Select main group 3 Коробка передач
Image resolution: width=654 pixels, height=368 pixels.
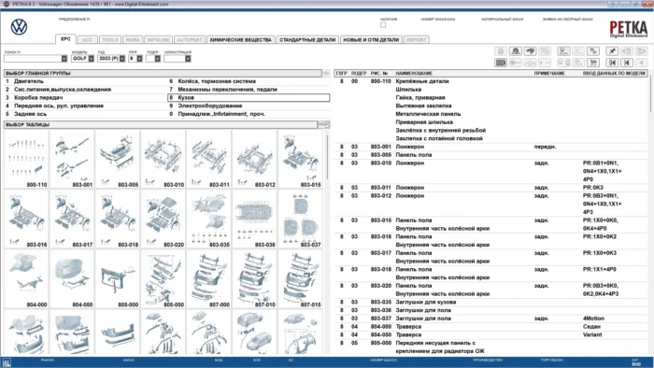click(x=86, y=97)
